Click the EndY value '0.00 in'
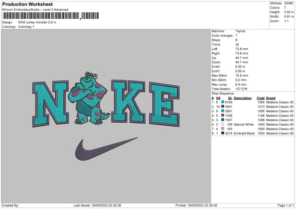296x209 pixels. (240, 71)
